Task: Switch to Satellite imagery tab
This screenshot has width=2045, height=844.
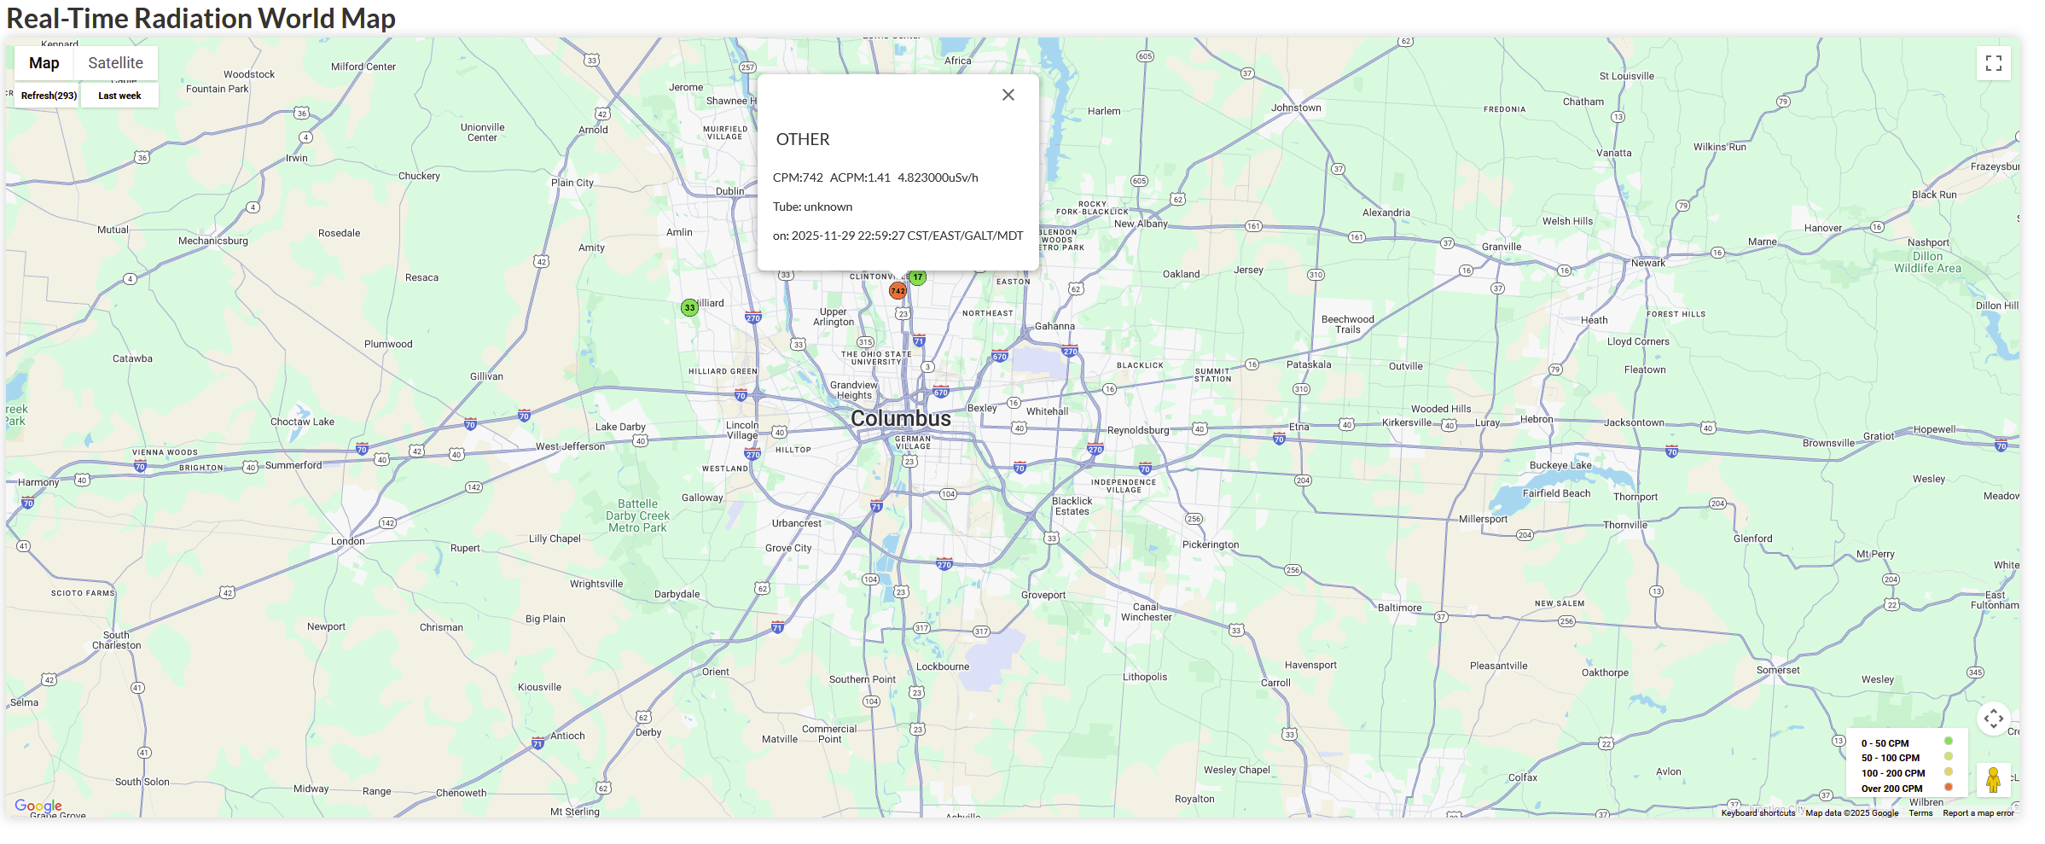Action: pos(116,63)
